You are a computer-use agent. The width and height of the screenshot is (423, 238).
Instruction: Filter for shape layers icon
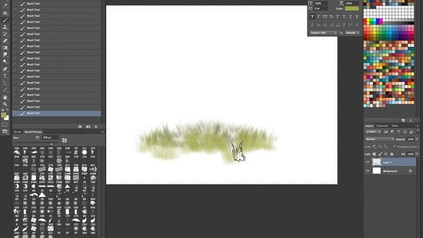point(405,132)
